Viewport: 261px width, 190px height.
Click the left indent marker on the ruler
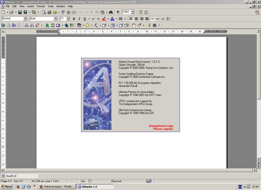coord(59,32)
